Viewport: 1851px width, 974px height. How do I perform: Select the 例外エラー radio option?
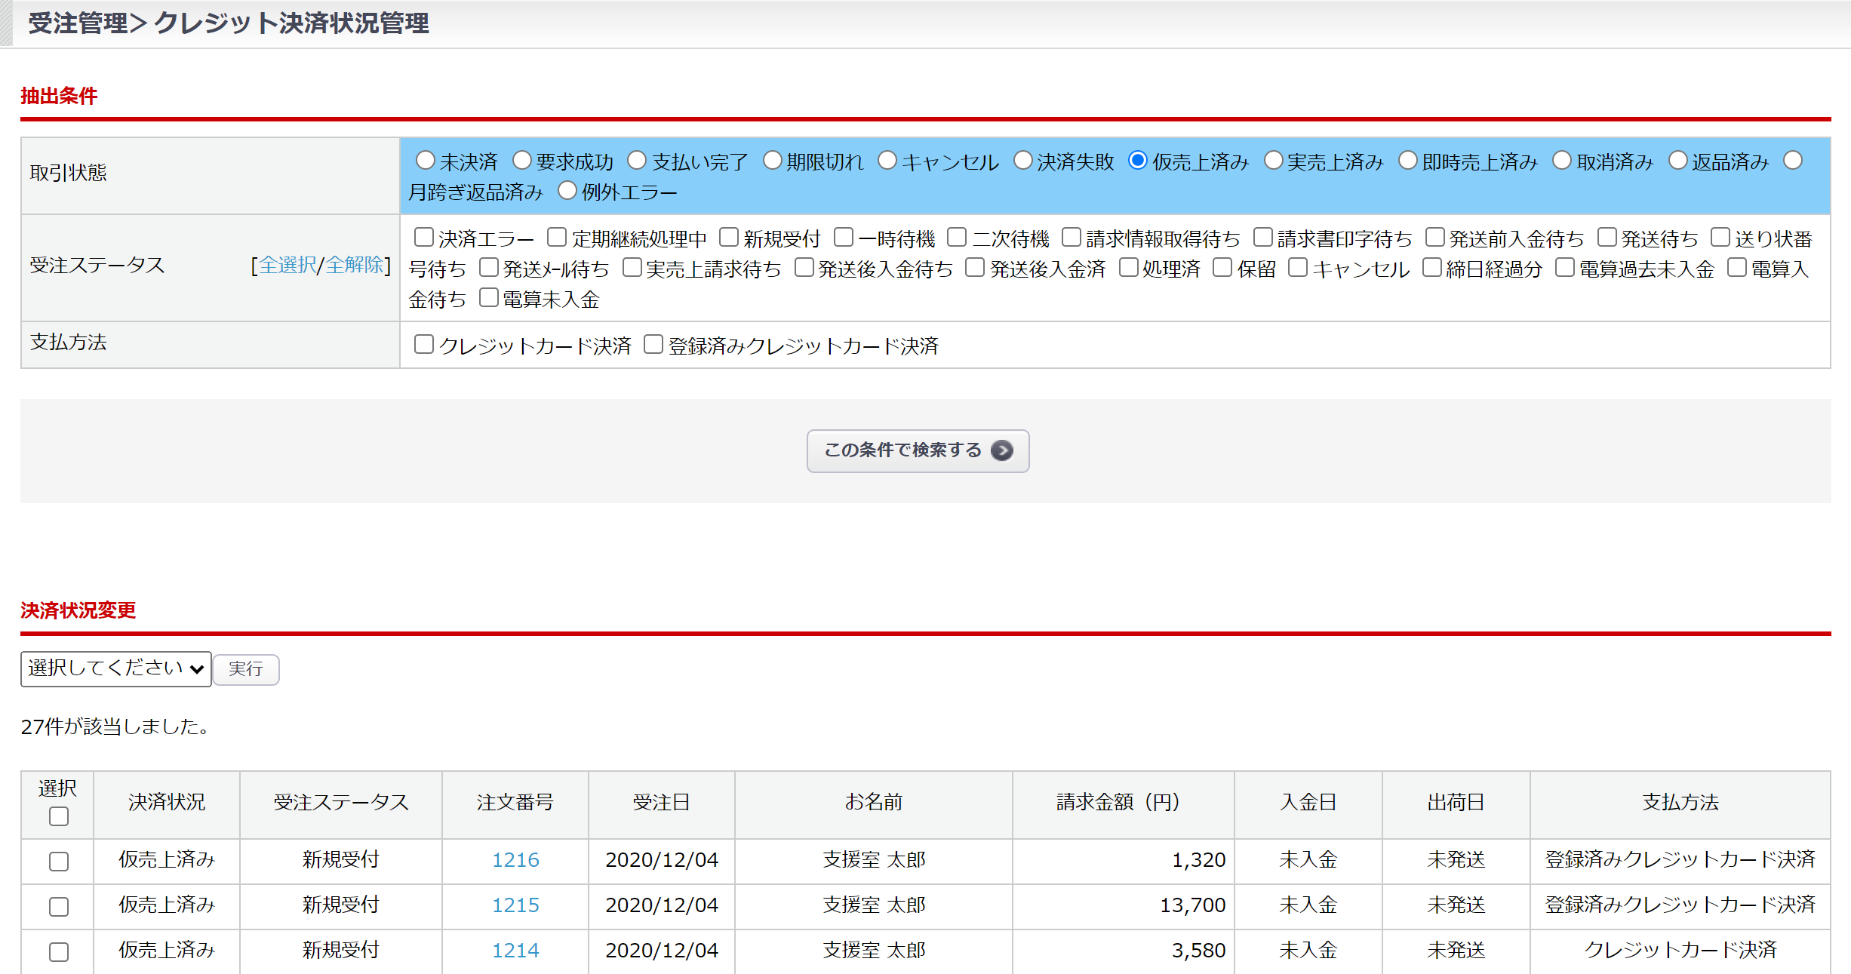pyautogui.click(x=567, y=191)
